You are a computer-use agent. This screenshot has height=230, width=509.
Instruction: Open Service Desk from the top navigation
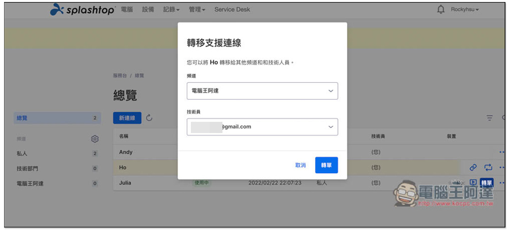point(232,10)
